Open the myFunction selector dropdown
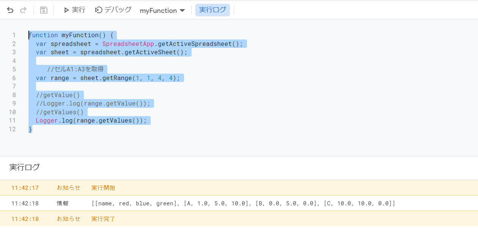This screenshot has height=249, width=478. 162,11
